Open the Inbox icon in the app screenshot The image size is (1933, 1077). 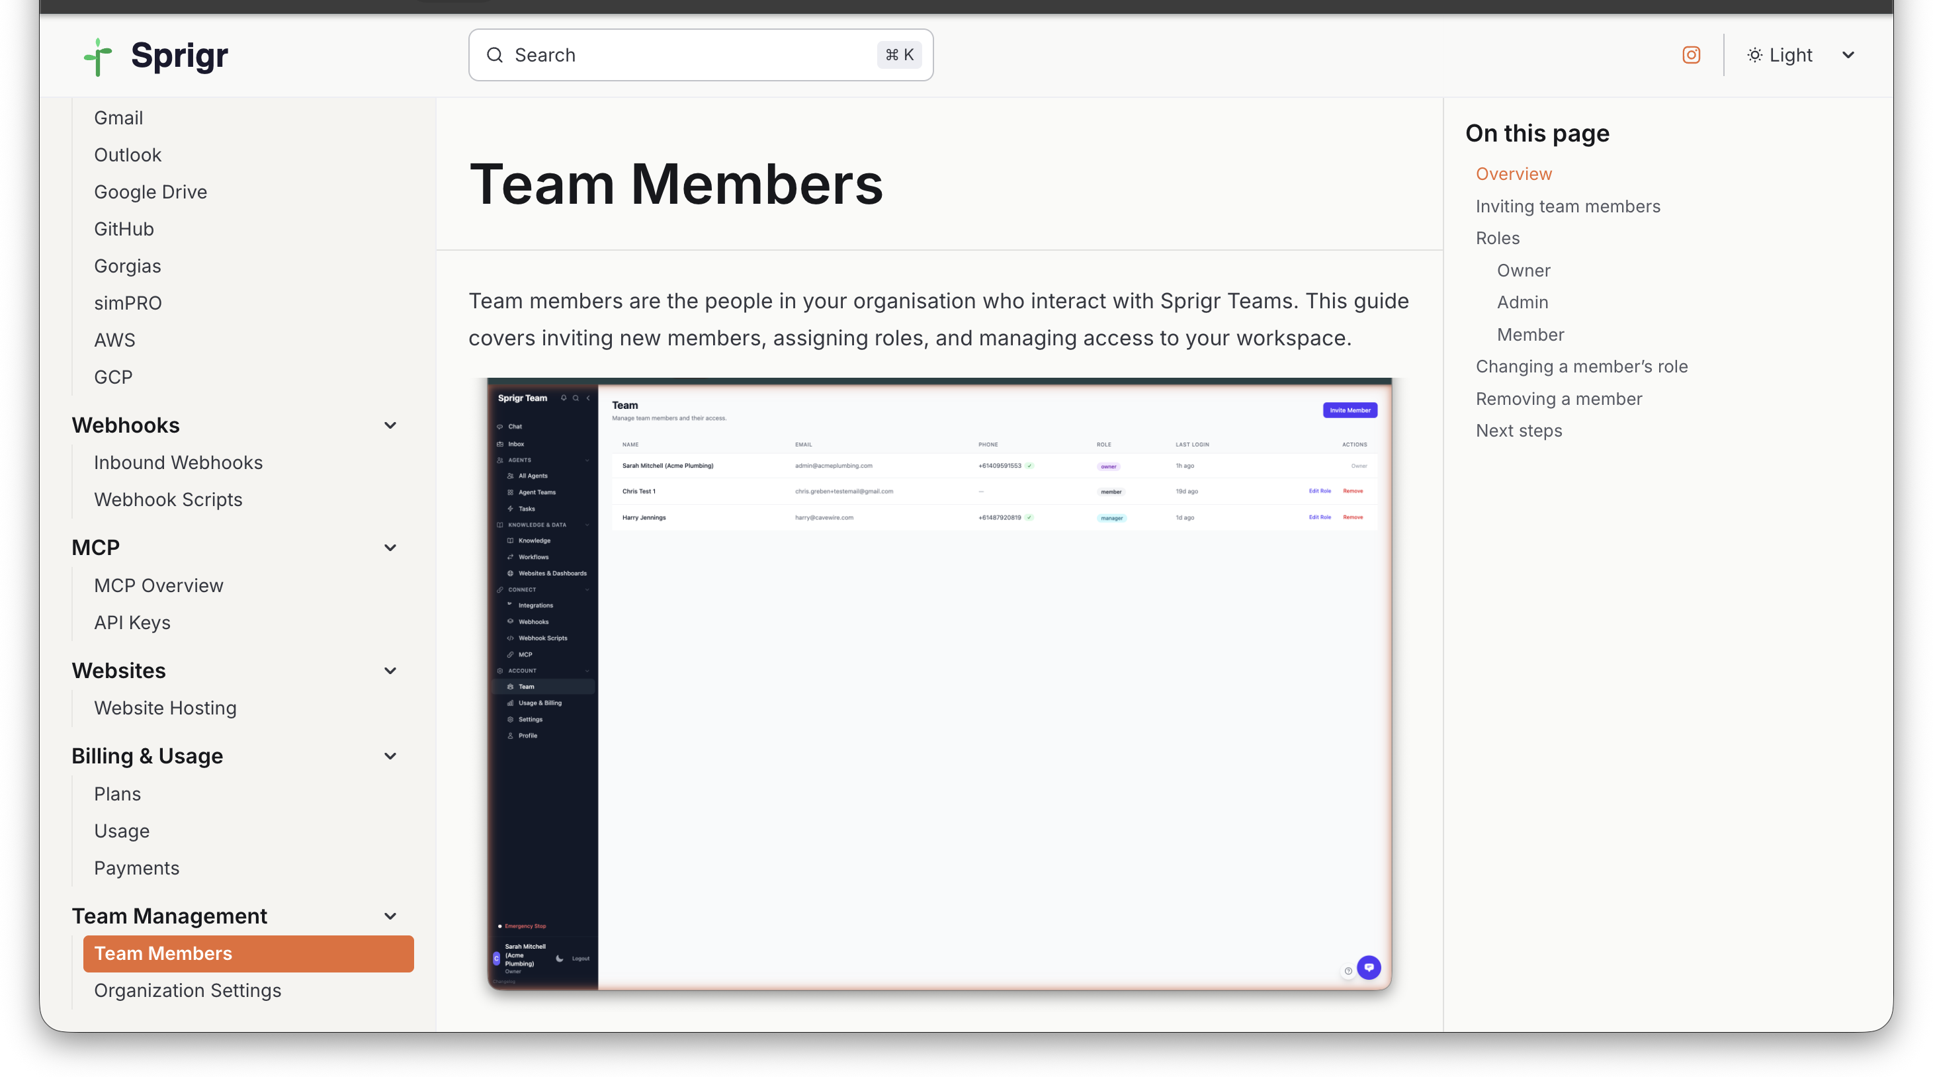tap(499, 445)
